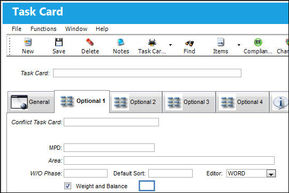The width and height of the screenshot is (289, 193).
Task: Open the information tab with i icon
Action: click(x=279, y=102)
